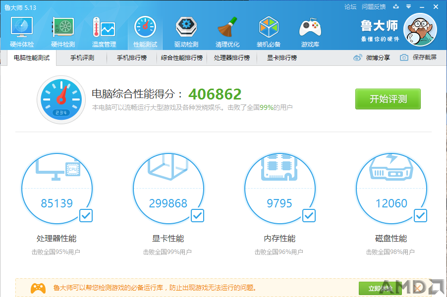Open the 驱动检测 driver detection section
The width and height of the screenshot is (447, 297).
coord(186,32)
